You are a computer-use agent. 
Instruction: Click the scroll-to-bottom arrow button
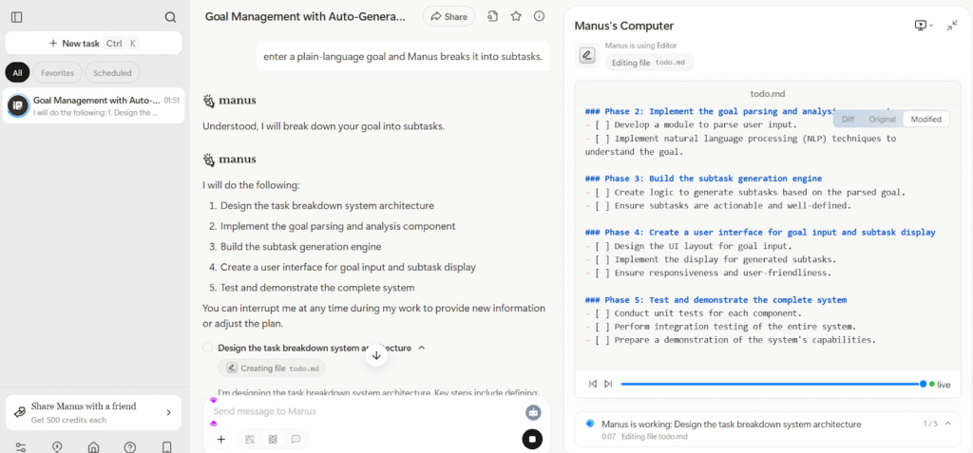376,355
